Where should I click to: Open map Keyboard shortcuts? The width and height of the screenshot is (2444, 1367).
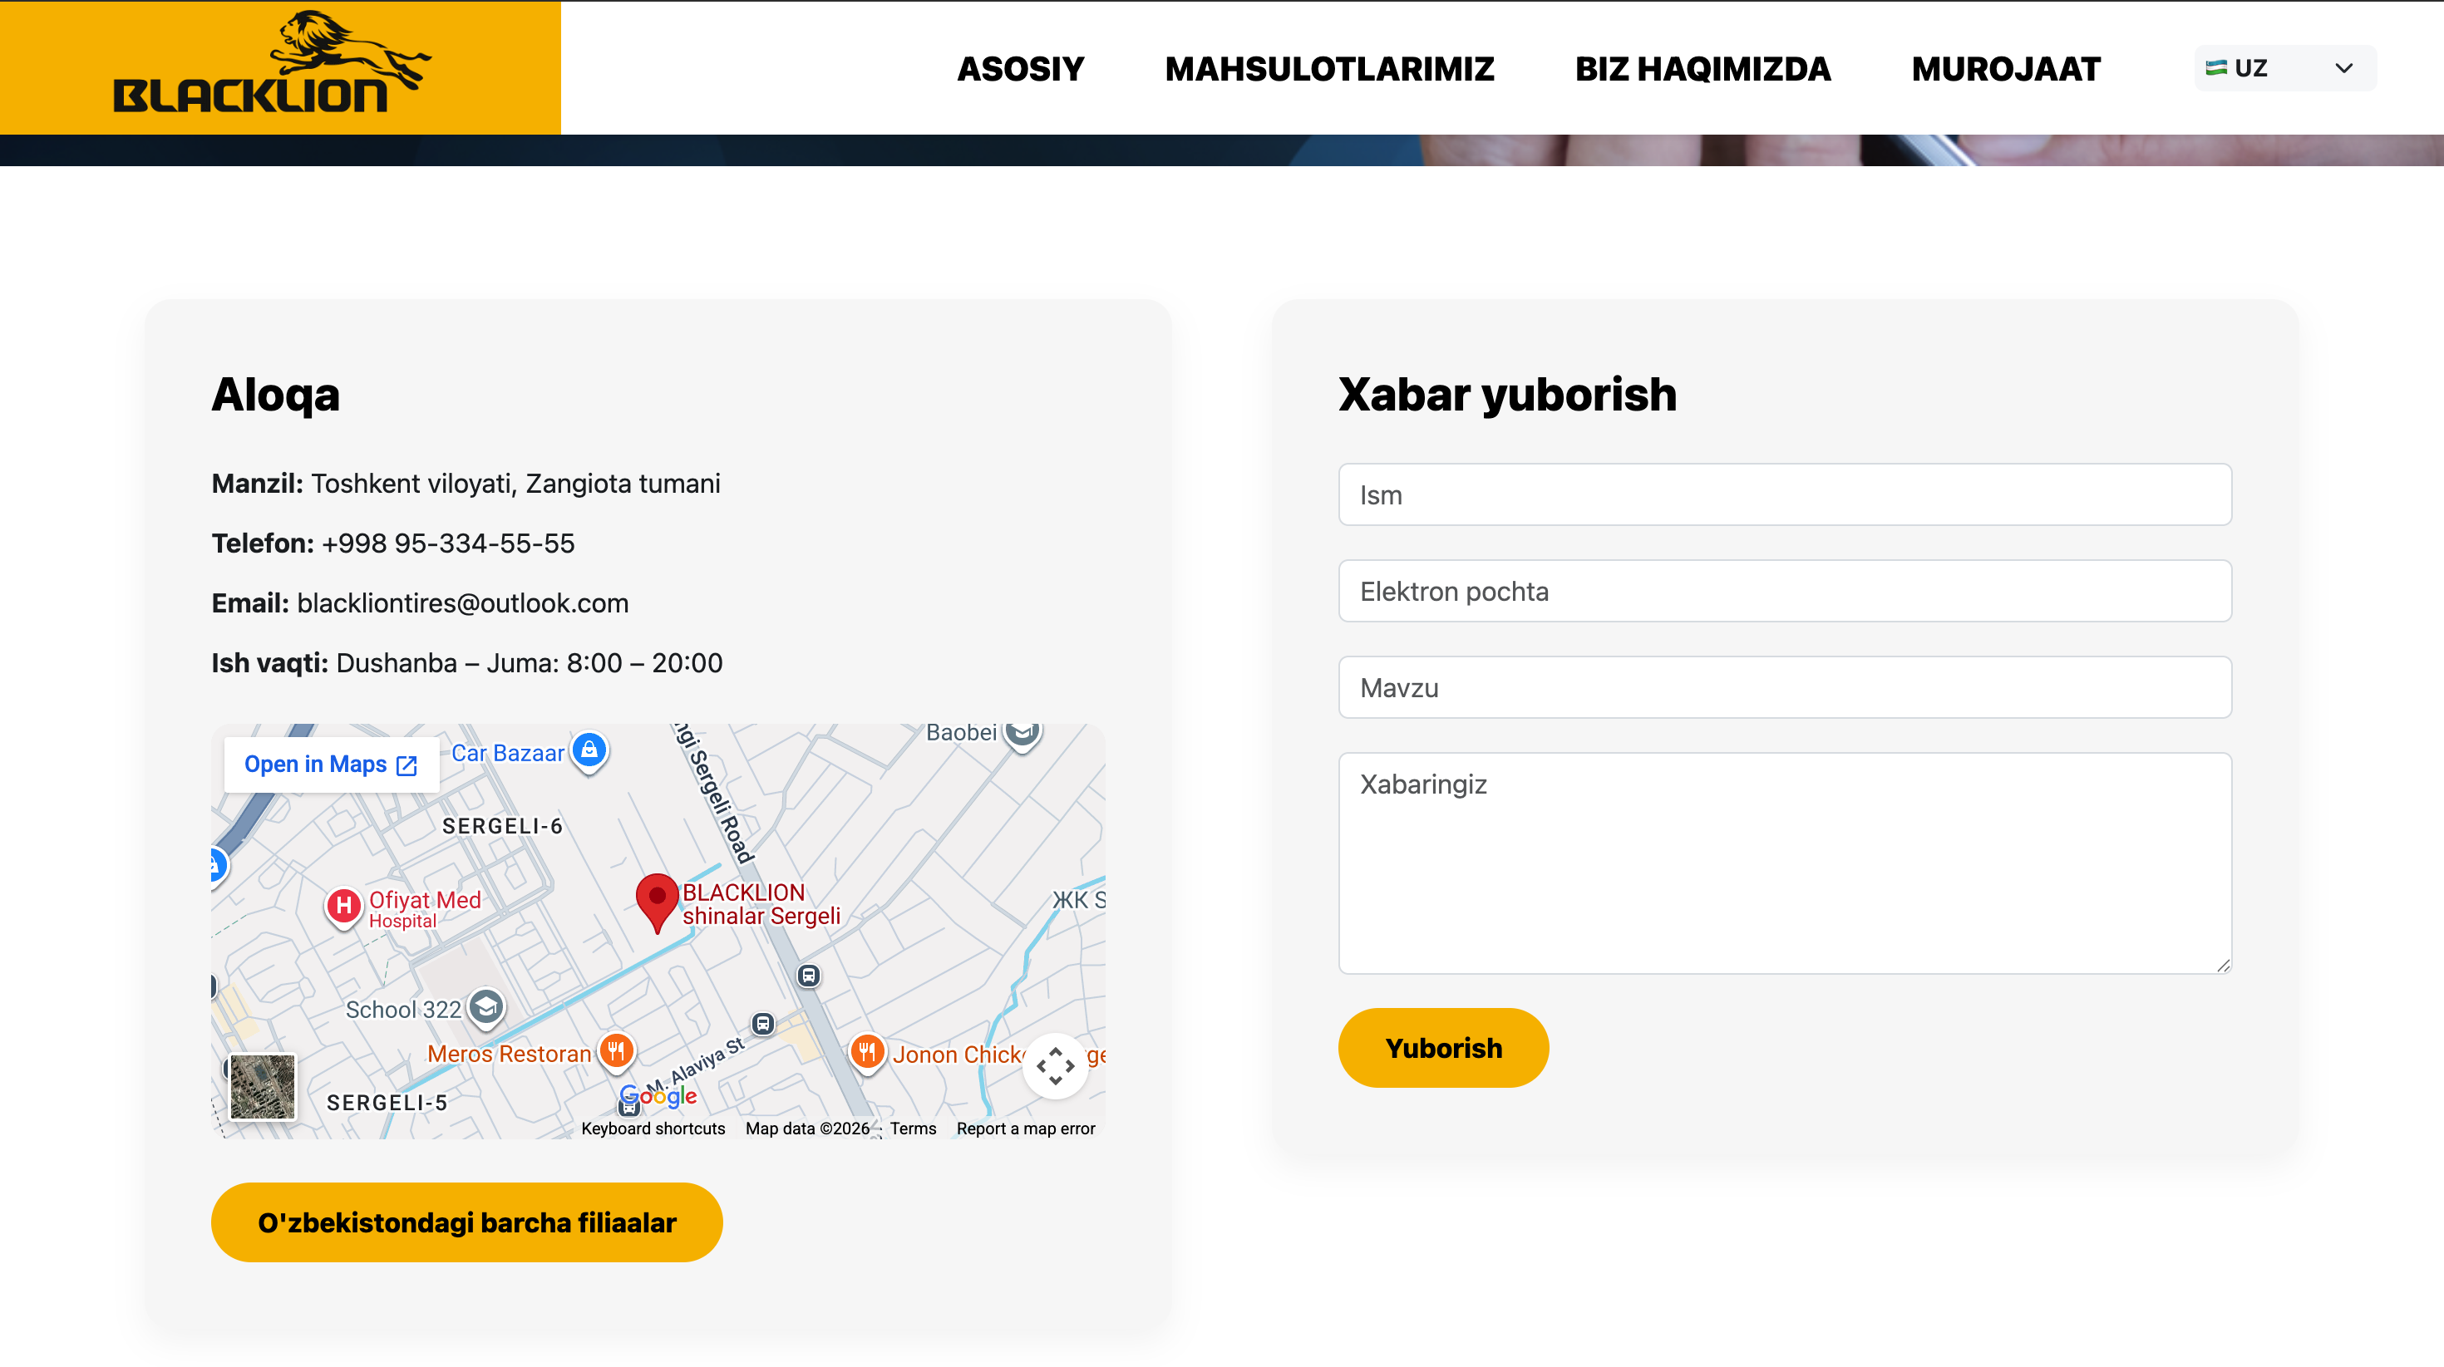[653, 1128]
